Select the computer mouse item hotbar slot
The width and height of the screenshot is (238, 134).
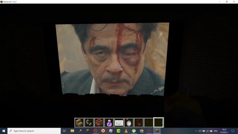point(129,122)
